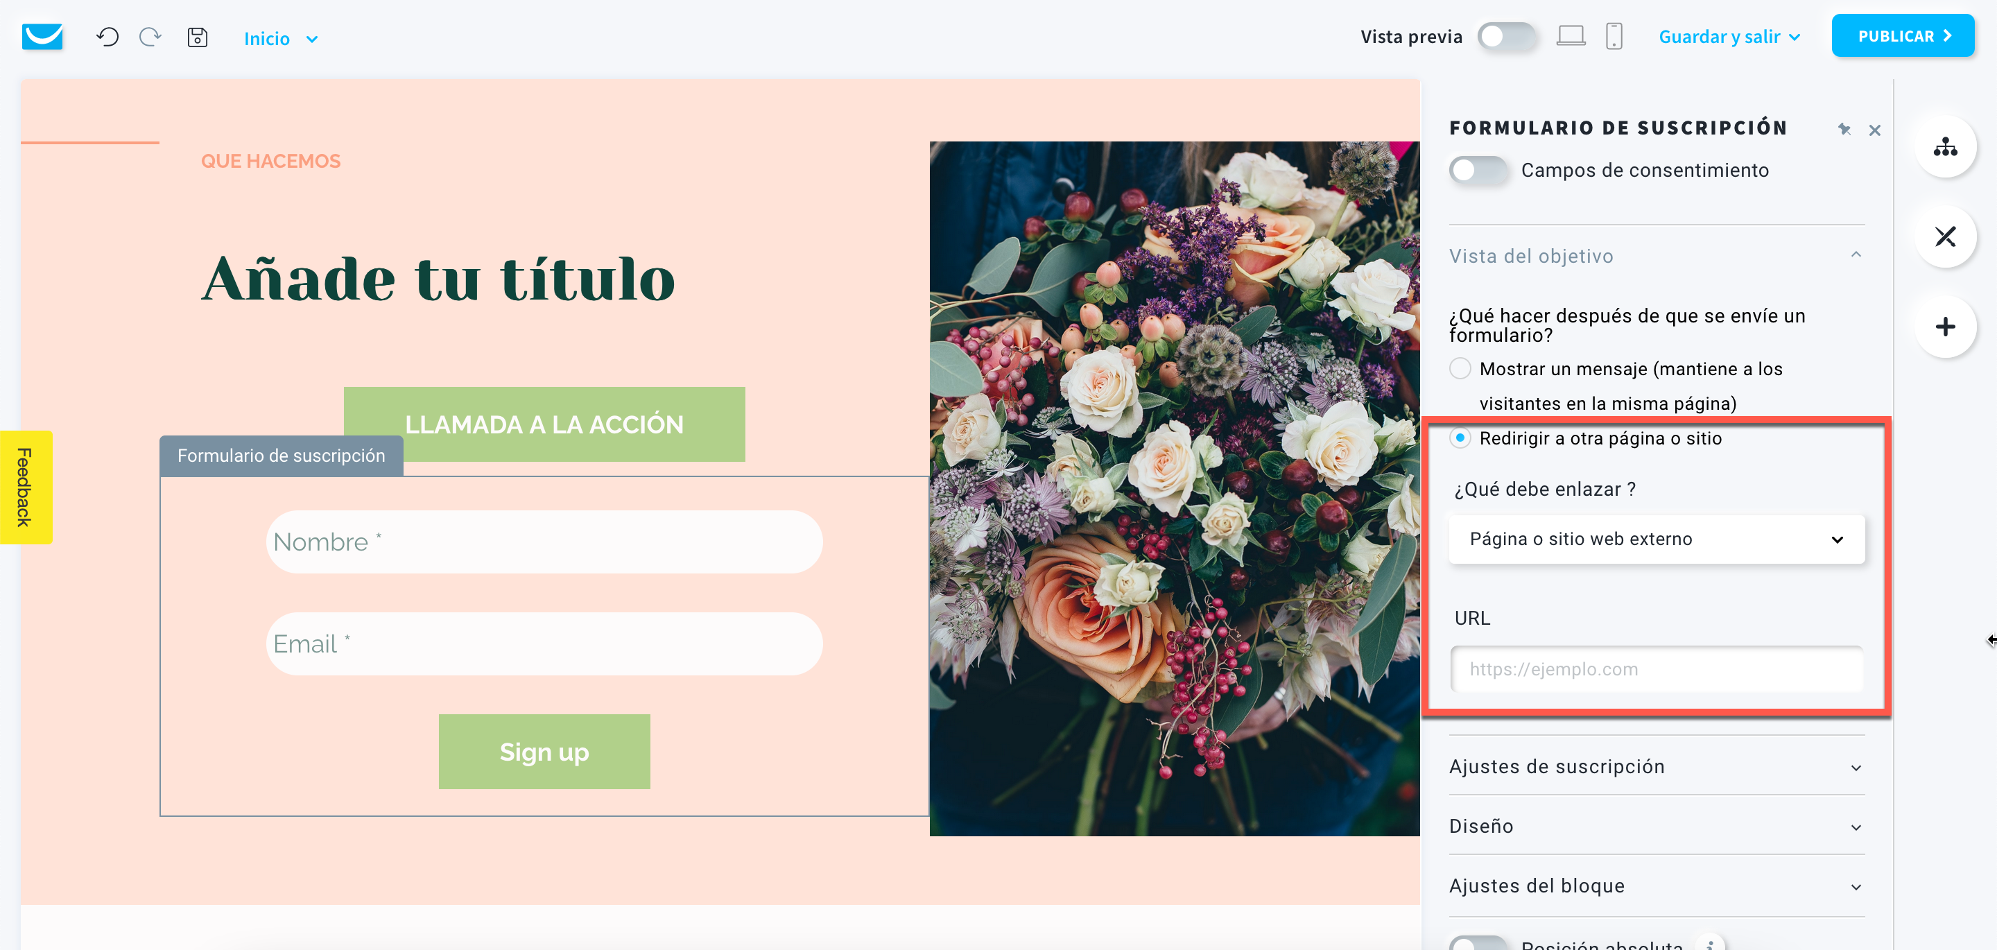Image resolution: width=1997 pixels, height=950 pixels.
Task: Toggle the Vista previa switch
Action: point(1506,37)
